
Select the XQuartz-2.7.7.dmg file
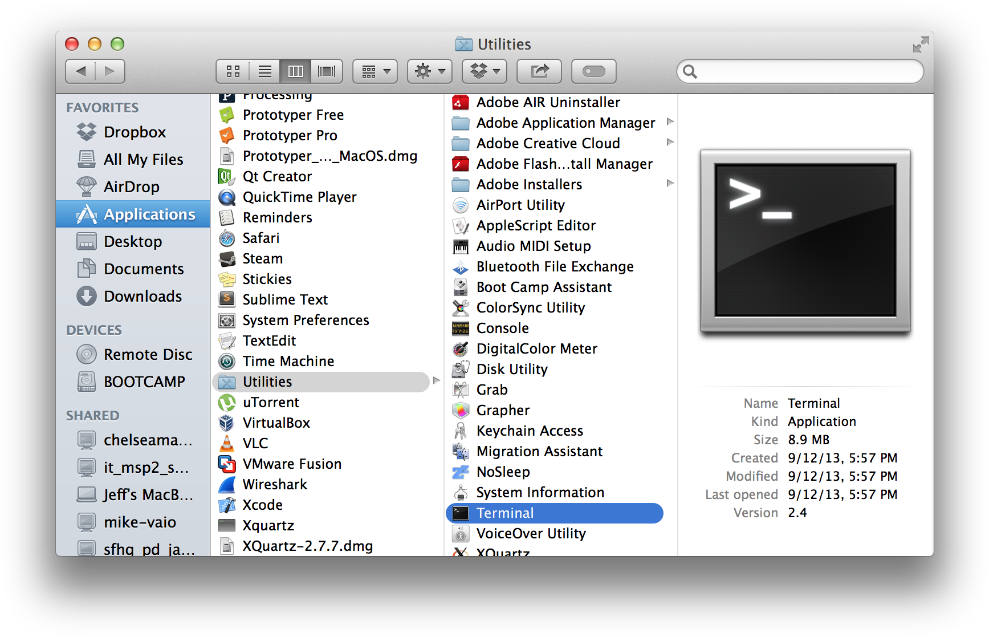pos(321,546)
